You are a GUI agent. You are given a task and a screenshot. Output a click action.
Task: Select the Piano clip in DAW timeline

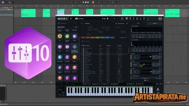point(28,13)
